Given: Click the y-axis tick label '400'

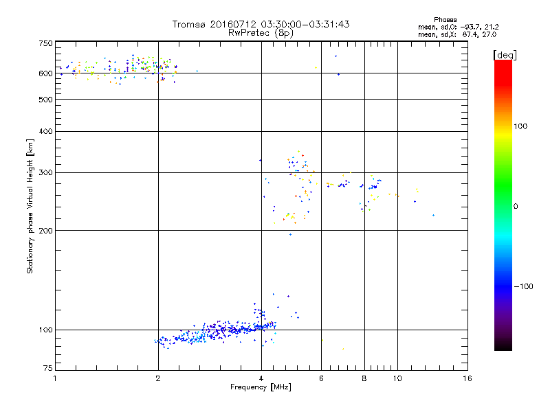Looking at the screenshot, I should pos(45,131).
